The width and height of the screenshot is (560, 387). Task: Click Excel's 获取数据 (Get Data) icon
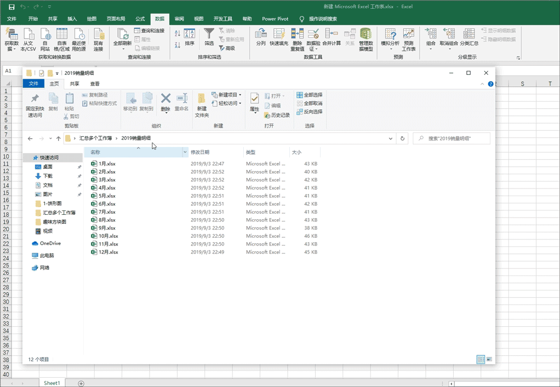[x=12, y=34]
